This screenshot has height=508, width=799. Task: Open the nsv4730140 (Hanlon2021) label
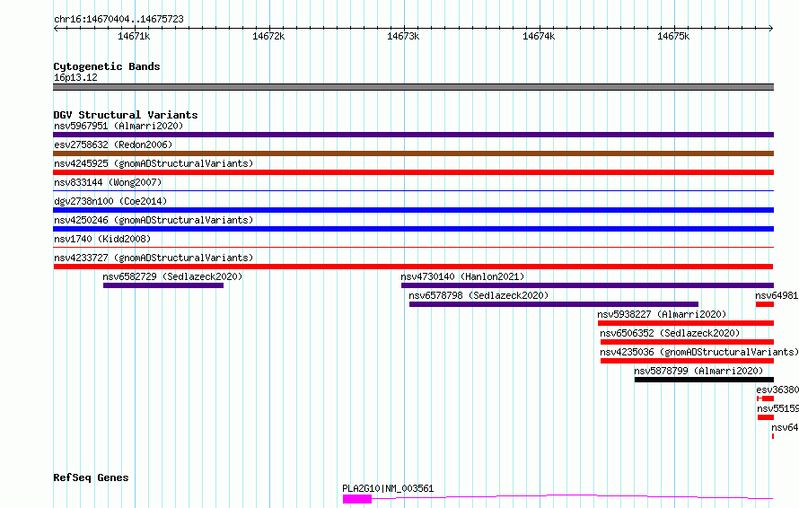pyautogui.click(x=462, y=276)
